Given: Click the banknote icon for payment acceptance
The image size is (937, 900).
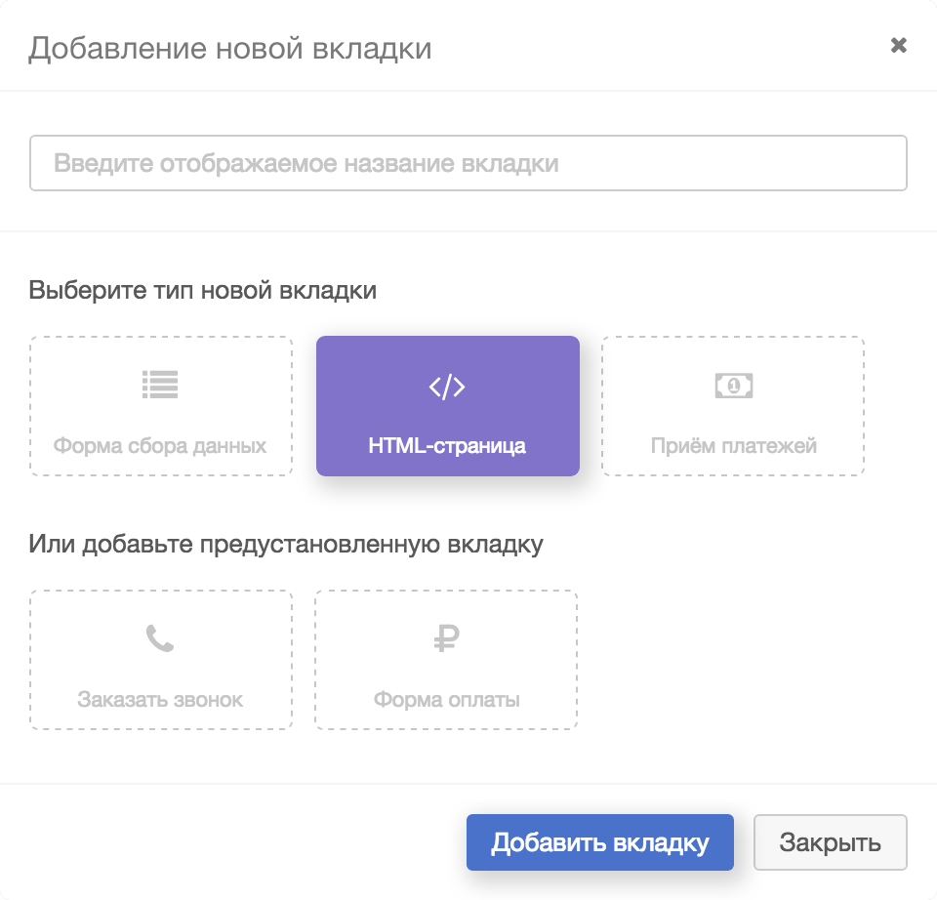Looking at the screenshot, I should point(733,386).
